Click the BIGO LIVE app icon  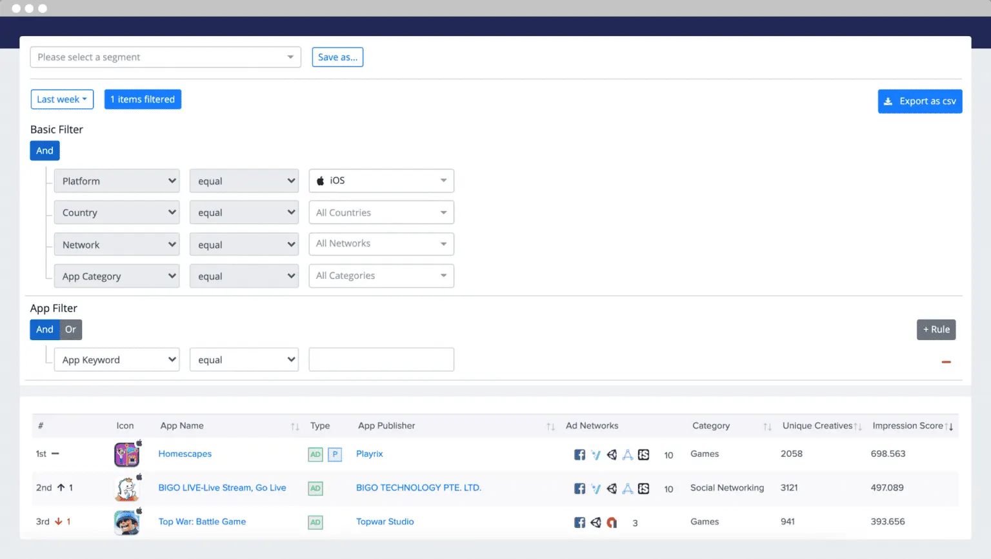[127, 489]
